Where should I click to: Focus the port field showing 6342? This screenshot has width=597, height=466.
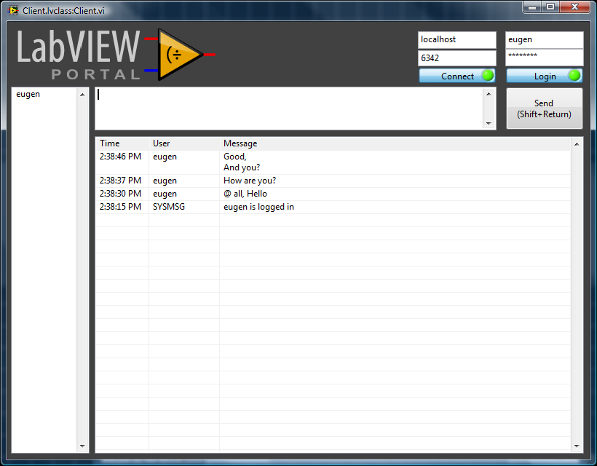click(457, 58)
